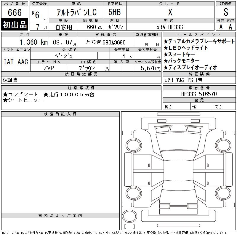Screen dimensions: 237x237
Task: Select the "A" under 内装
Action: (x=230, y=27)
